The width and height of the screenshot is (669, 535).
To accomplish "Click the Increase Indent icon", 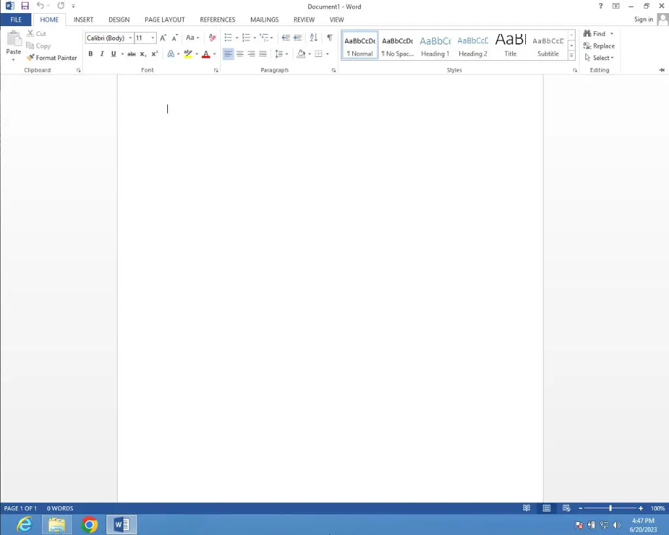I will [x=297, y=38].
